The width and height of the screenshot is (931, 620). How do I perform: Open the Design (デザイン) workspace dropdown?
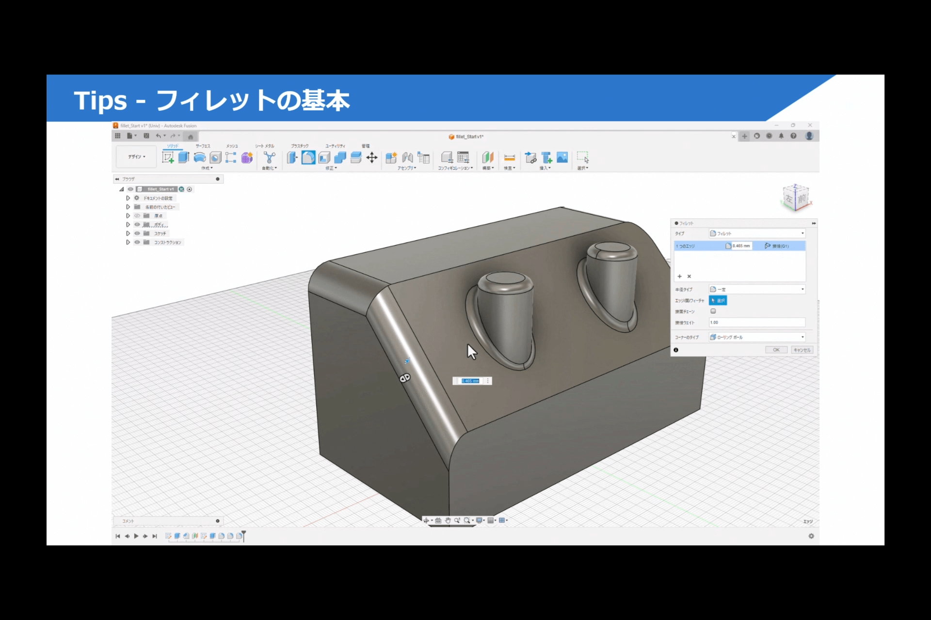[137, 156]
